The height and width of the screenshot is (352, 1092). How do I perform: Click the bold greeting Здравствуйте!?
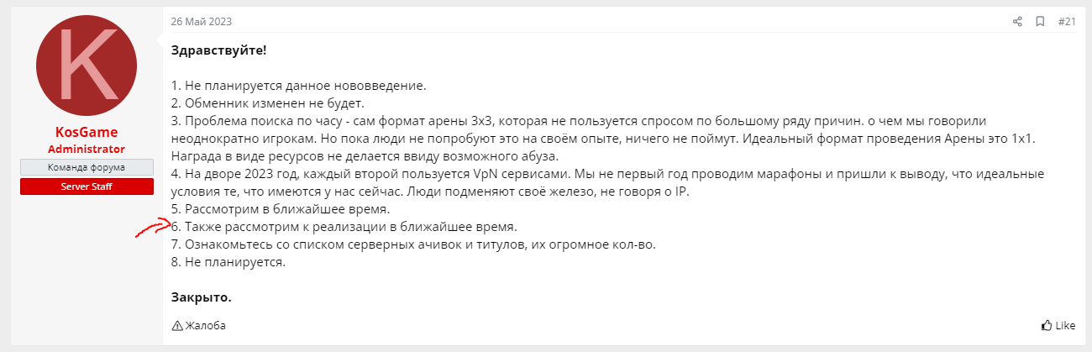(x=218, y=50)
